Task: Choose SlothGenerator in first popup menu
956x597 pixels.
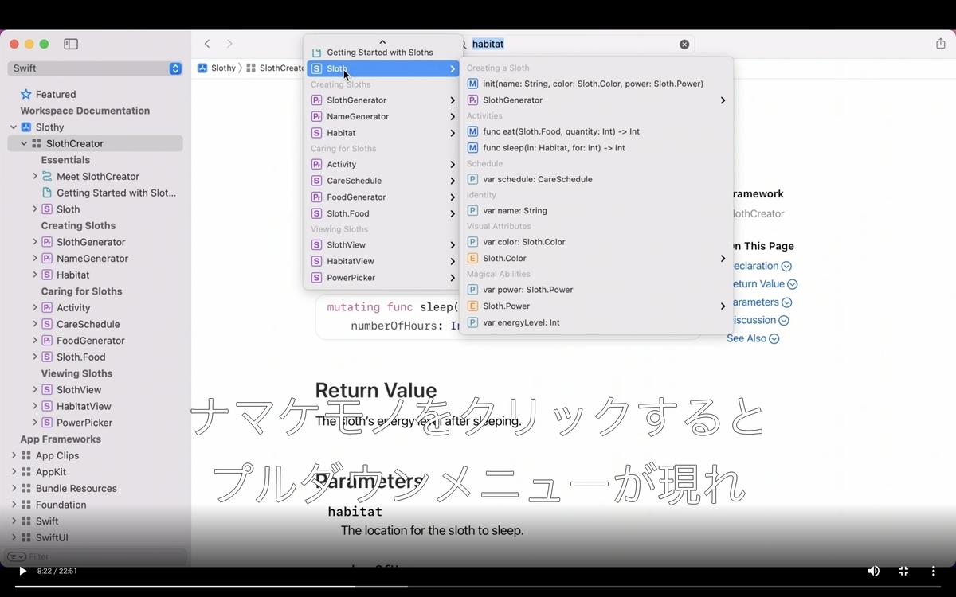Action: (x=382, y=100)
